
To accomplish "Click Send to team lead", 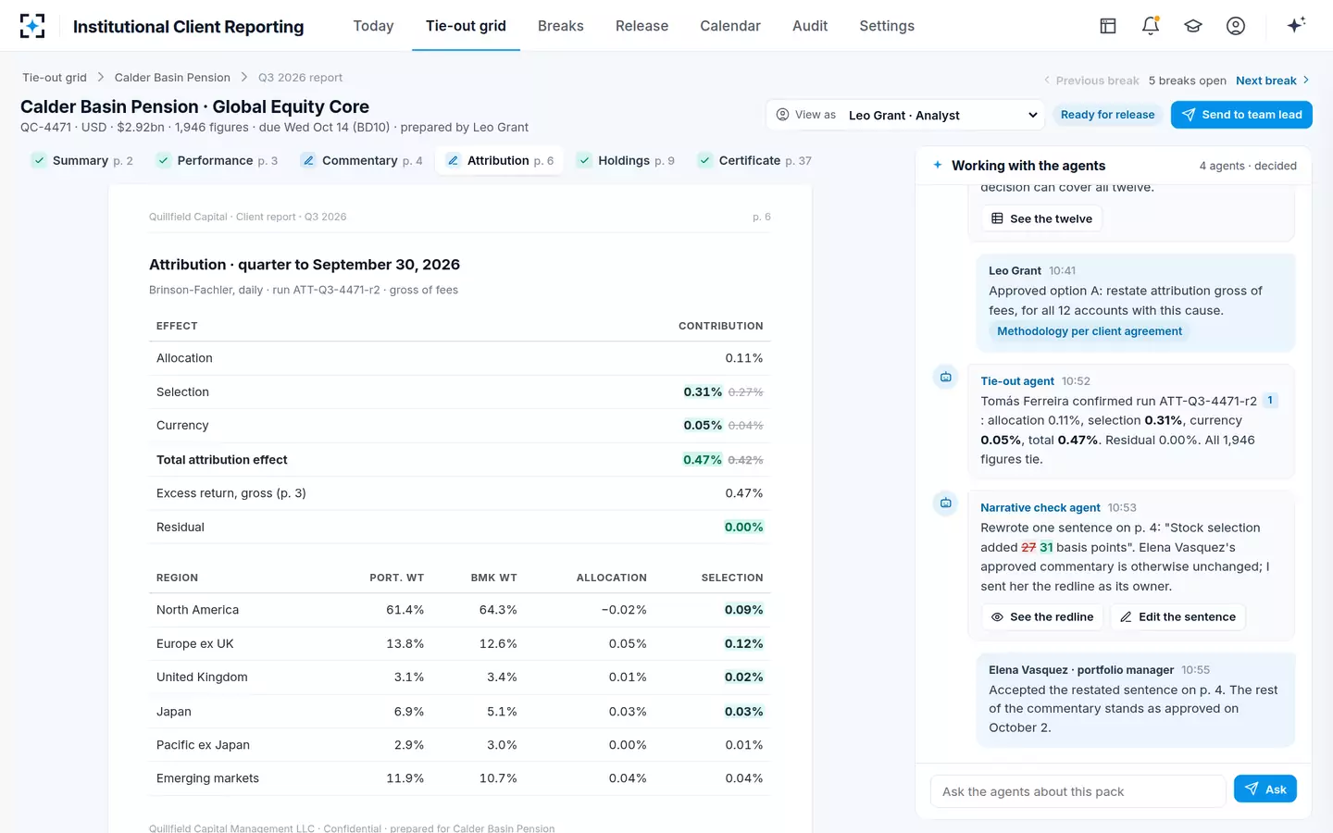I will [x=1241, y=115].
